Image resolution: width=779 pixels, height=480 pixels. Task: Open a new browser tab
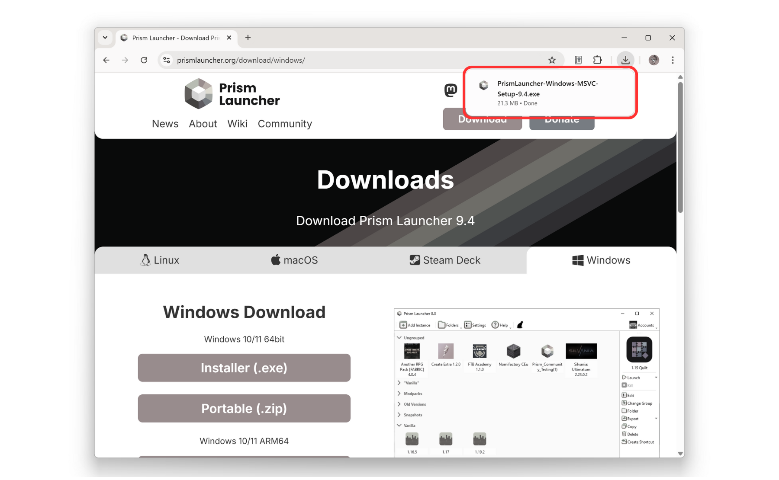pyautogui.click(x=248, y=38)
